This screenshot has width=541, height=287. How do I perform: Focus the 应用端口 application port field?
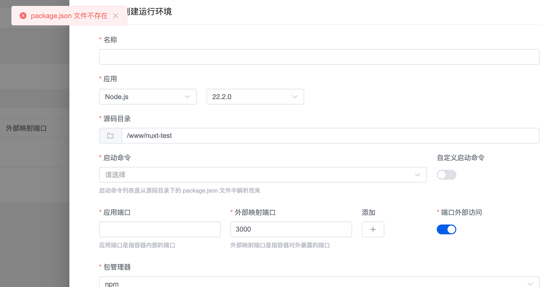[160, 229]
